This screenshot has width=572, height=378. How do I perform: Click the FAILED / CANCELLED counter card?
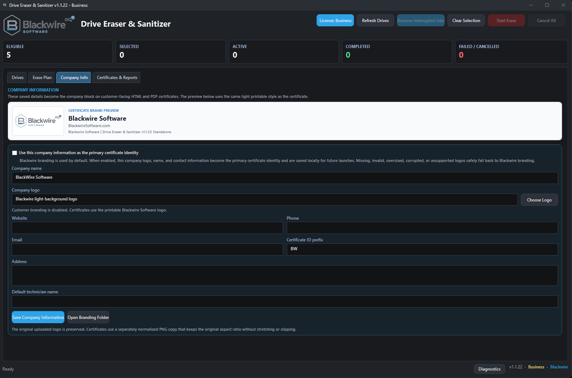pyautogui.click(x=512, y=52)
